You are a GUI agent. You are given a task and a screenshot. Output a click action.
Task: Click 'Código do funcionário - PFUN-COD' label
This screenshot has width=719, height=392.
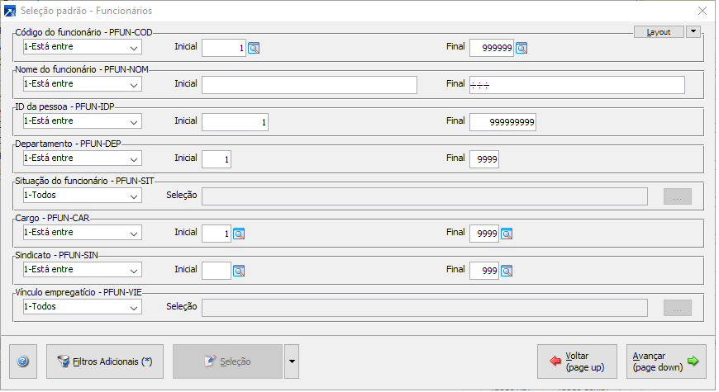point(84,32)
